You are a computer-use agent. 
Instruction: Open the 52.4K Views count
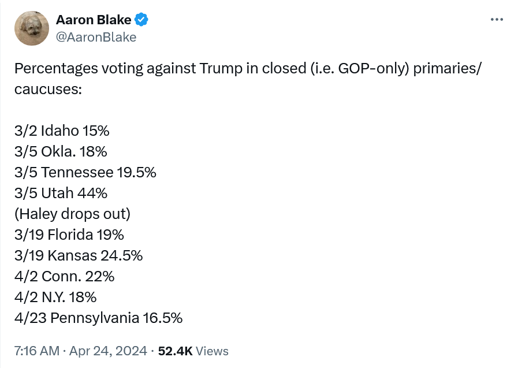tap(193, 351)
